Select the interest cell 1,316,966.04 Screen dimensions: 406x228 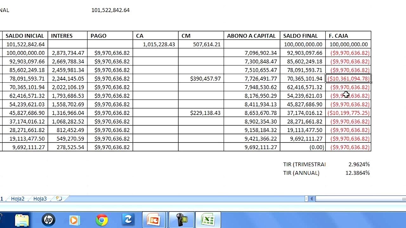click(x=68, y=113)
